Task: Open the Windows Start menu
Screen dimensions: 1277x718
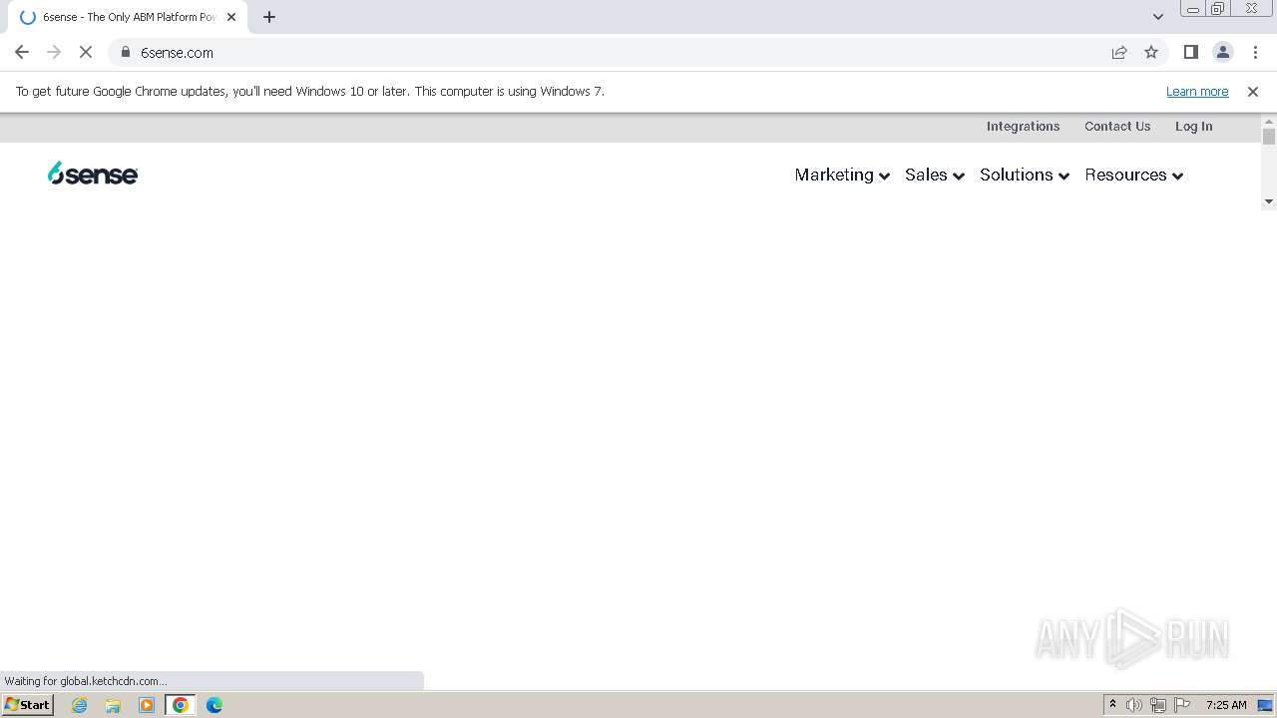Action: pyautogui.click(x=27, y=705)
